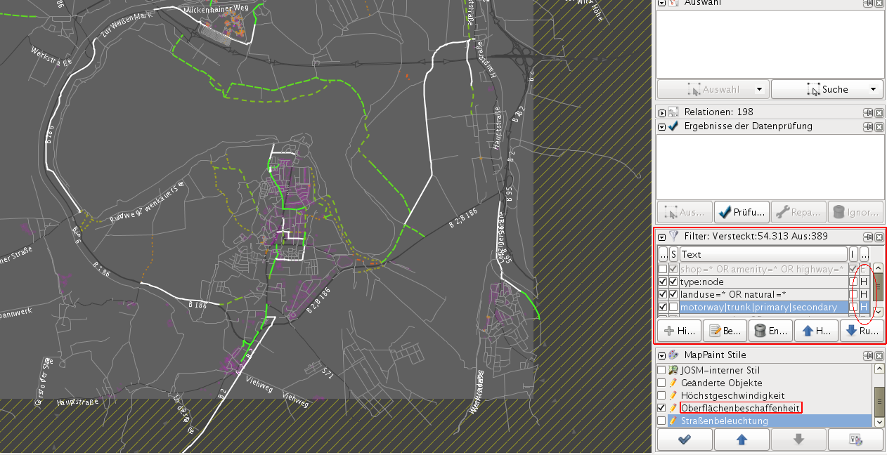Toggle the hide (S) checkbox of type:node filter
887x455 pixels.
pos(673,282)
